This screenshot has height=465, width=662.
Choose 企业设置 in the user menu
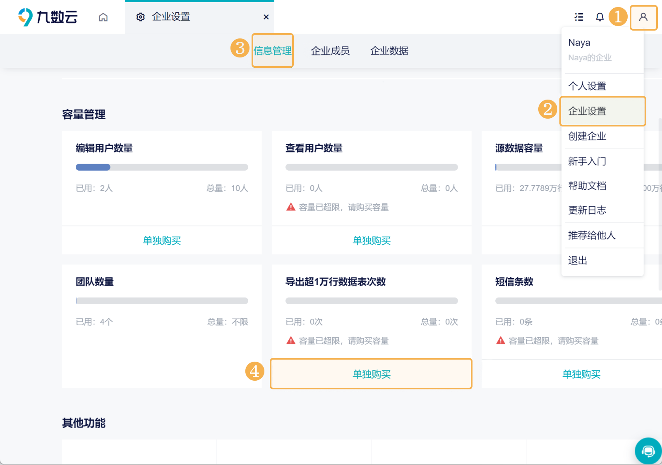click(x=587, y=111)
